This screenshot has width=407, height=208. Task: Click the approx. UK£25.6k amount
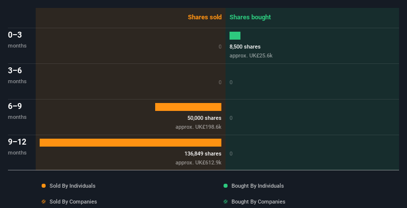click(251, 55)
